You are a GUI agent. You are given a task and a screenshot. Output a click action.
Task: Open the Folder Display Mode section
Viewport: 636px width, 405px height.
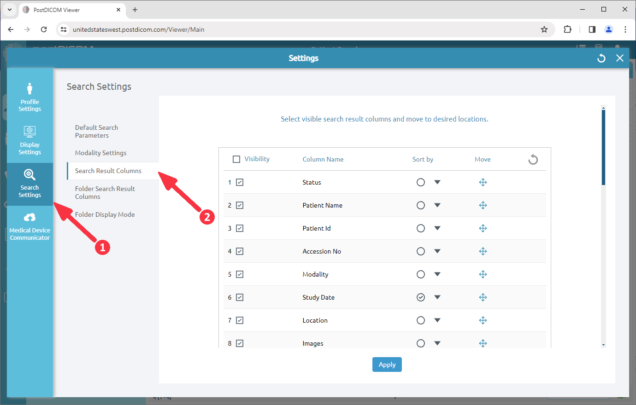coord(104,214)
